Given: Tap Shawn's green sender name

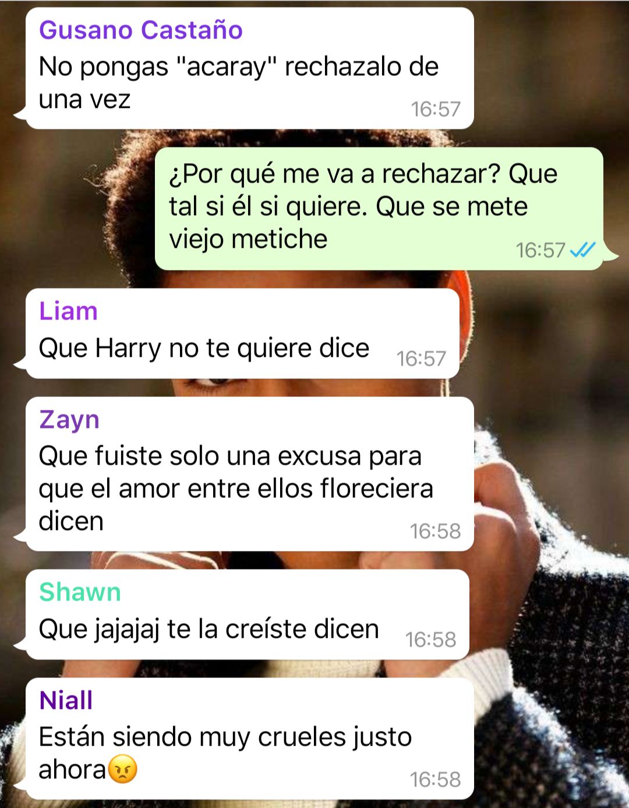Looking at the screenshot, I should [x=80, y=592].
